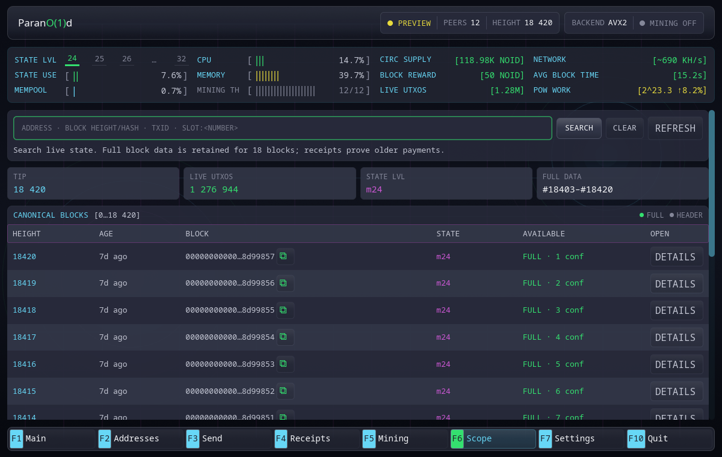Open DETAILS for block 18420
722x457 pixels.
(676, 257)
